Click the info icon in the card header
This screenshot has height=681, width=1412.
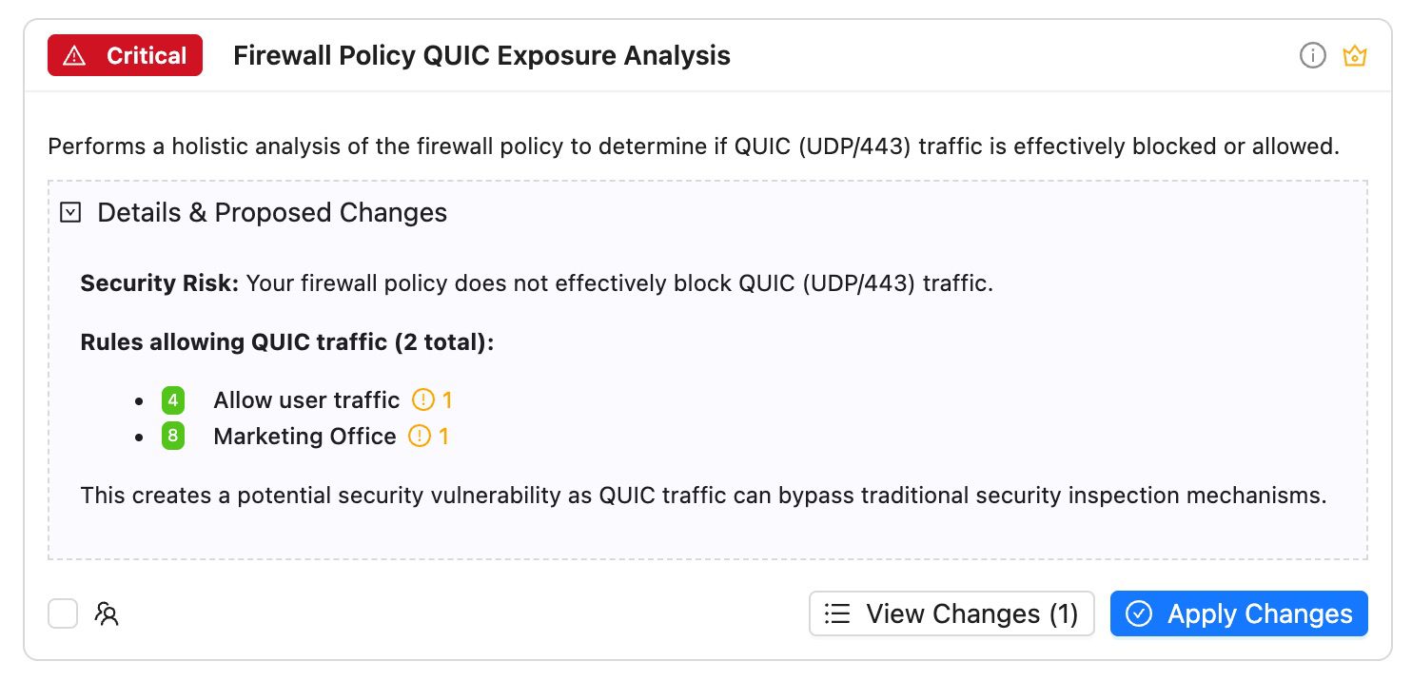[x=1312, y=56]
